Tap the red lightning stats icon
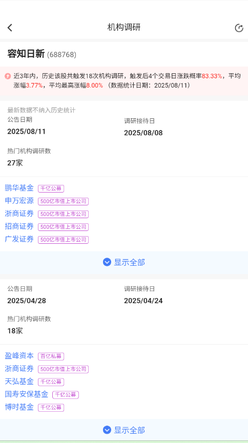 [x=8, y=76]
